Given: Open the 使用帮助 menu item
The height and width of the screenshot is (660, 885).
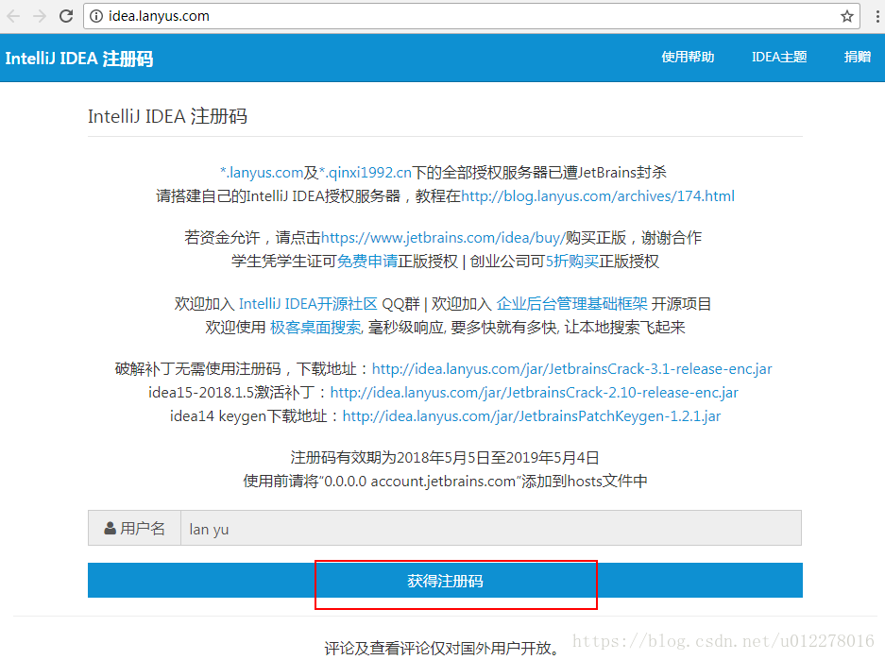Looking at the screenshot, I should [688, 57].
